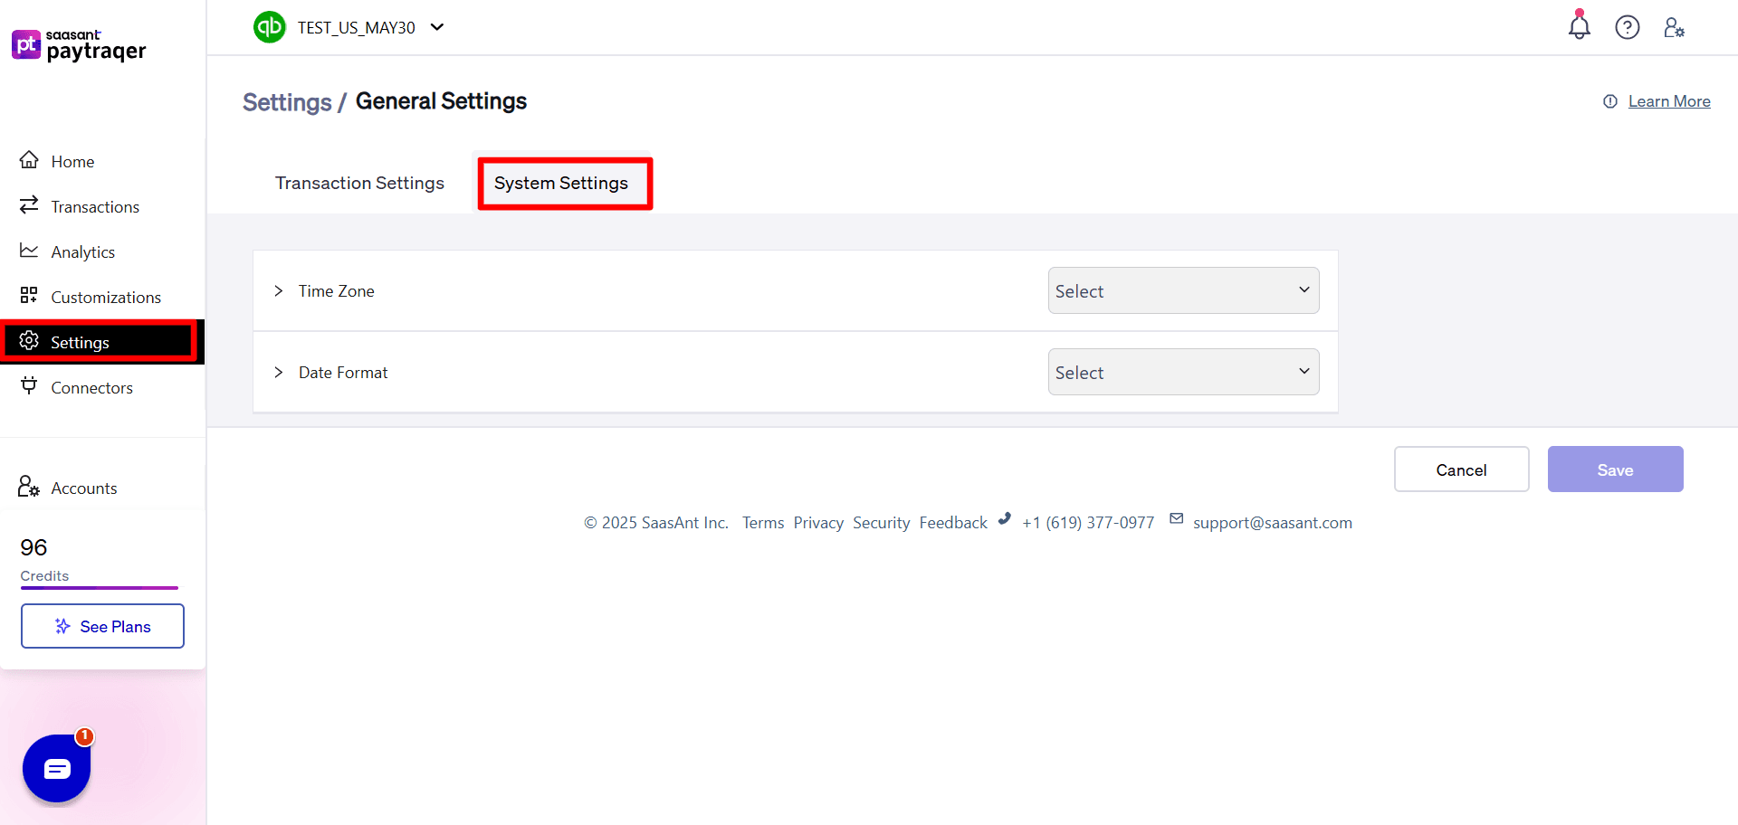Expand the TEST_US_MAY30 company dropdown
This screenshot has width=1738, height=825.
[x=437, y=27]
